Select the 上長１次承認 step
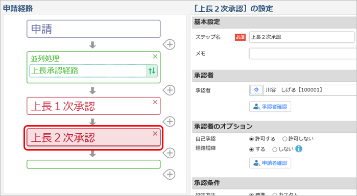 click(93, 106)
